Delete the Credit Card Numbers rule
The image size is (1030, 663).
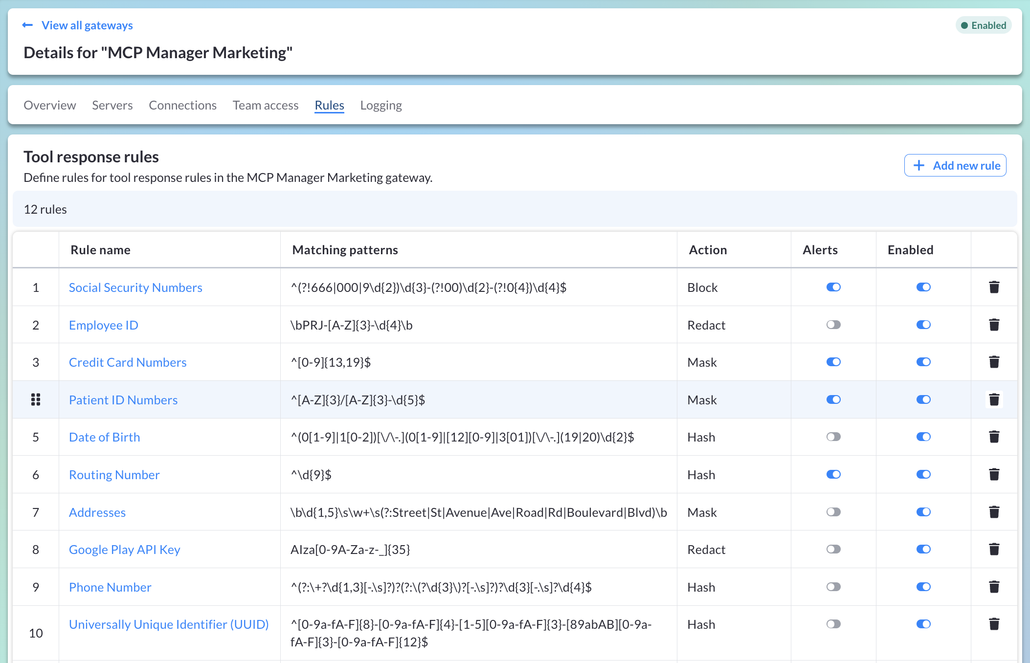tap(993, 362)
